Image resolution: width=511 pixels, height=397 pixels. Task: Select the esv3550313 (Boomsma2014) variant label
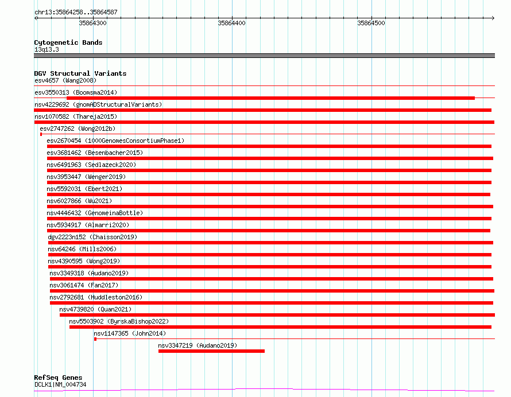click(x=76, y=92)
